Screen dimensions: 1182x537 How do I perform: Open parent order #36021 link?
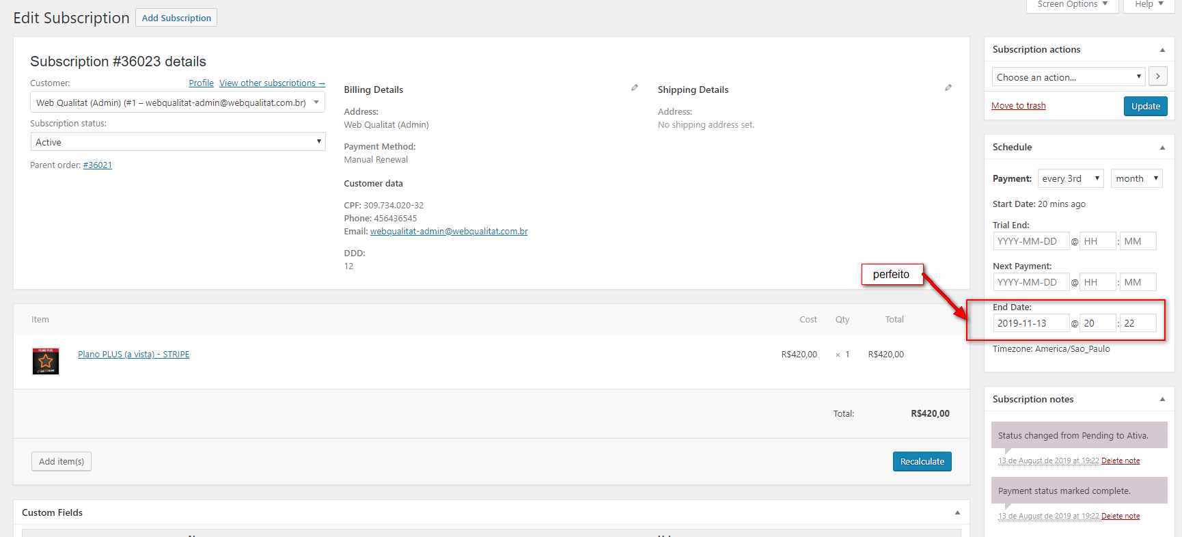98,165
